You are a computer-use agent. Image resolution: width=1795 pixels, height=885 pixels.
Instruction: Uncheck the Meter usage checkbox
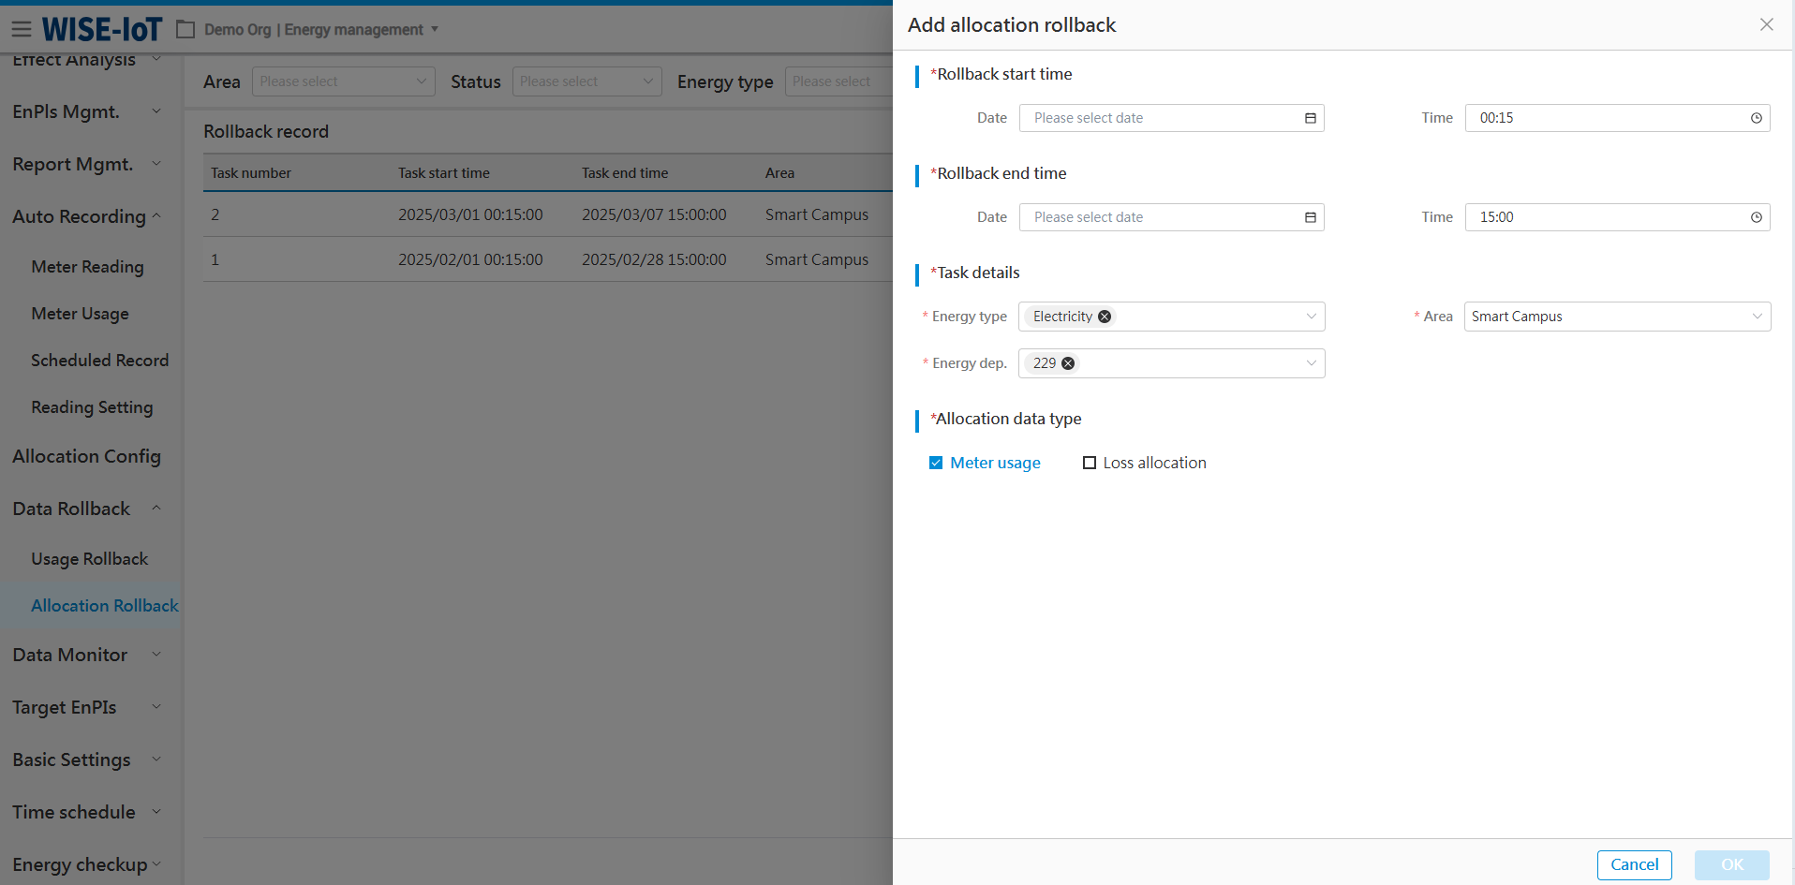coord(935,463)
